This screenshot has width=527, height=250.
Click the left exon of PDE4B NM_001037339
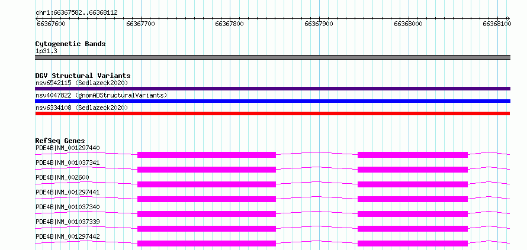[207, 229]
